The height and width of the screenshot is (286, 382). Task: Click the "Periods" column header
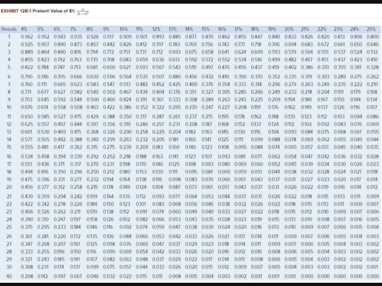[9, 29]
